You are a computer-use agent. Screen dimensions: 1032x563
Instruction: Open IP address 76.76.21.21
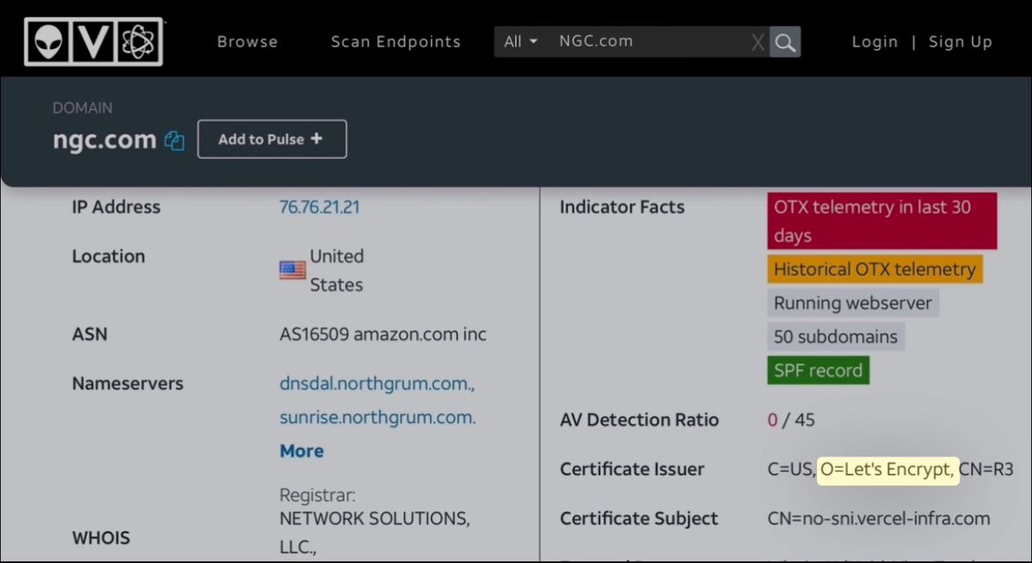point(319,207)
